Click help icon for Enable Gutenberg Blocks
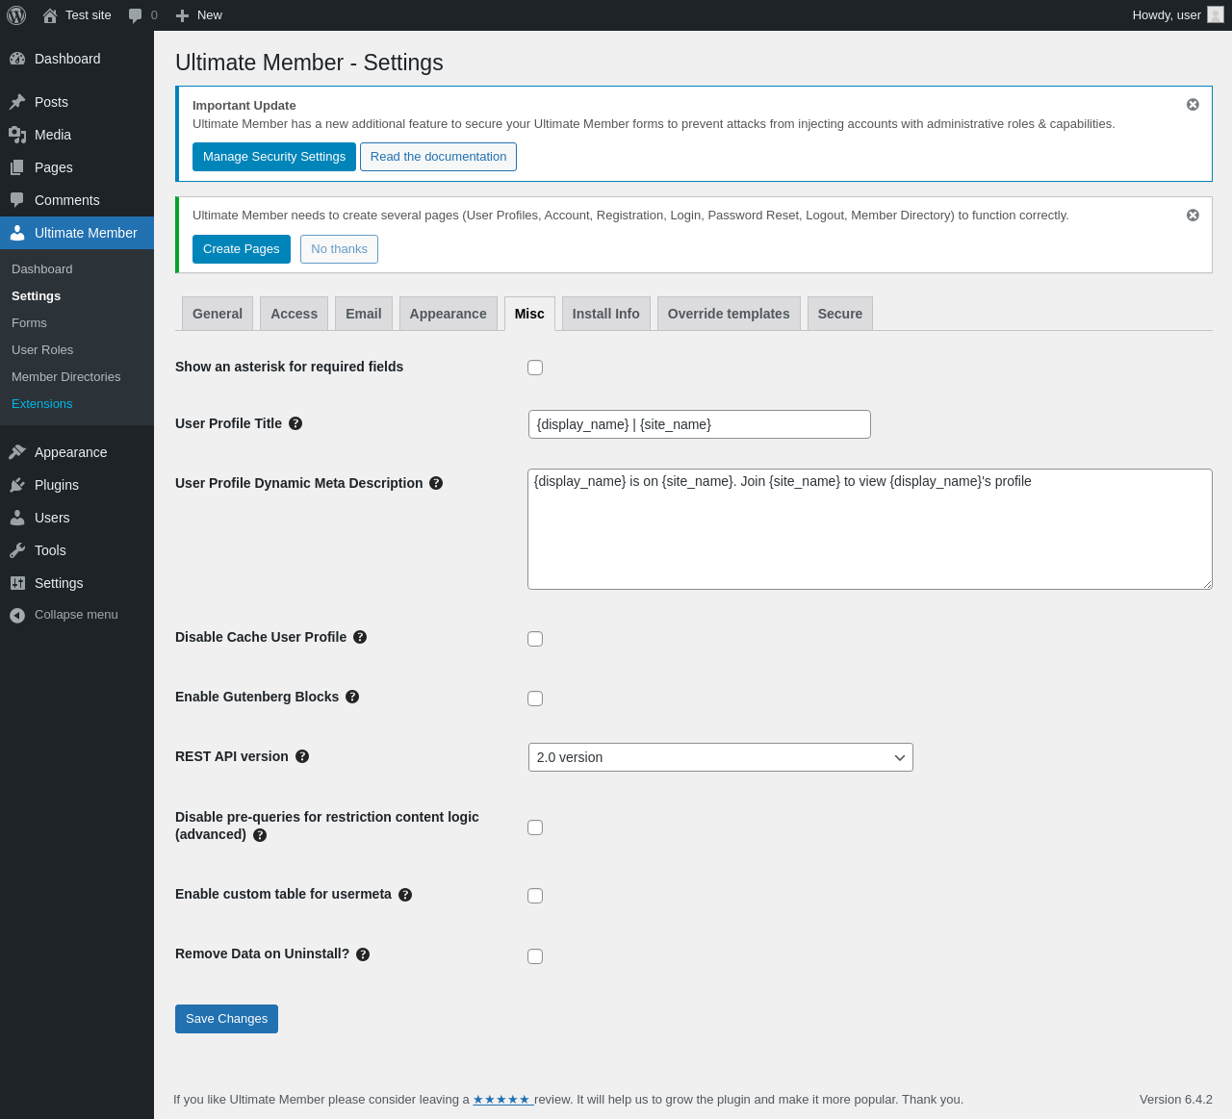Screen dimensions: 1232x1119 coord(352,697)
